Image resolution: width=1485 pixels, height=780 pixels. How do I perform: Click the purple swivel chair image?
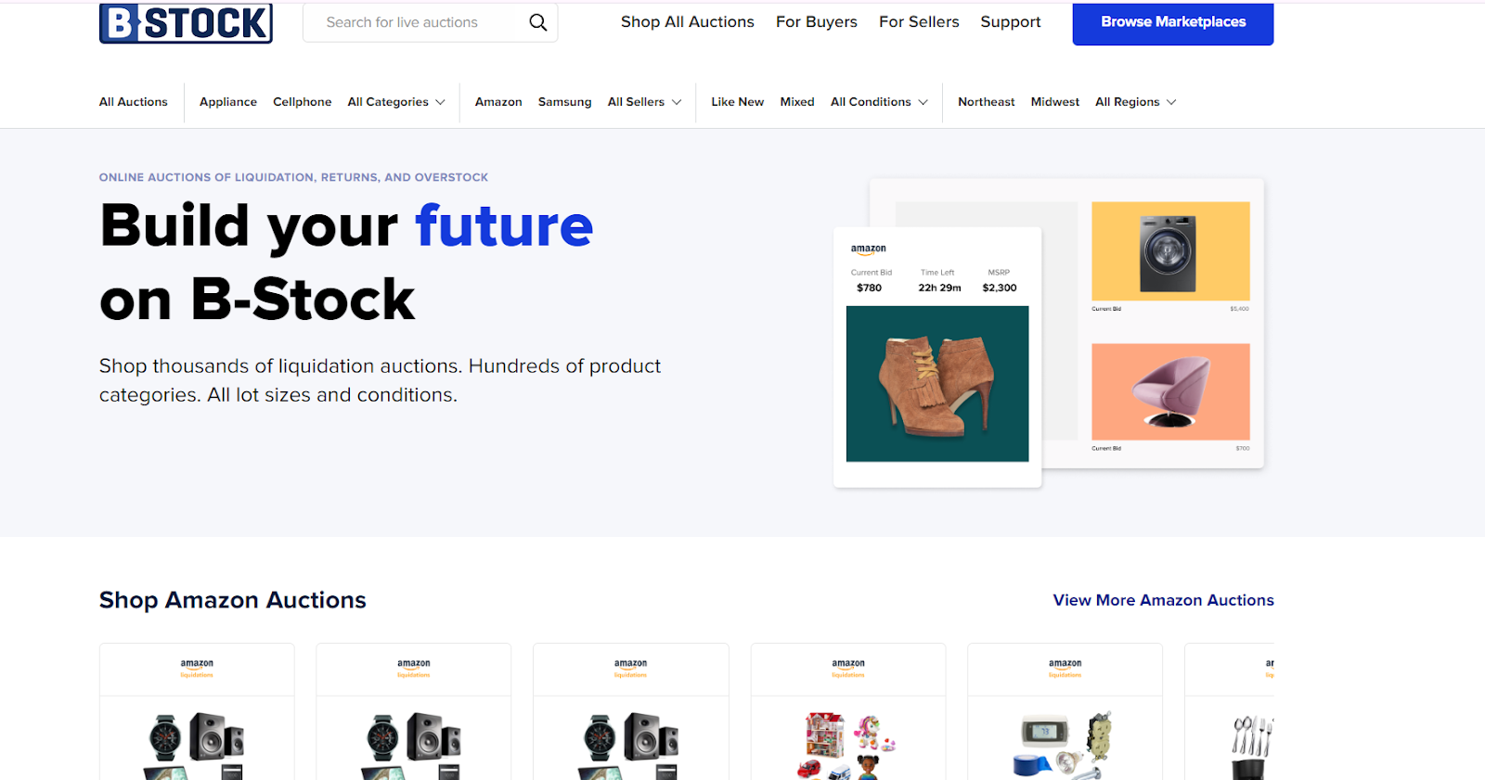pos(1170,391)
